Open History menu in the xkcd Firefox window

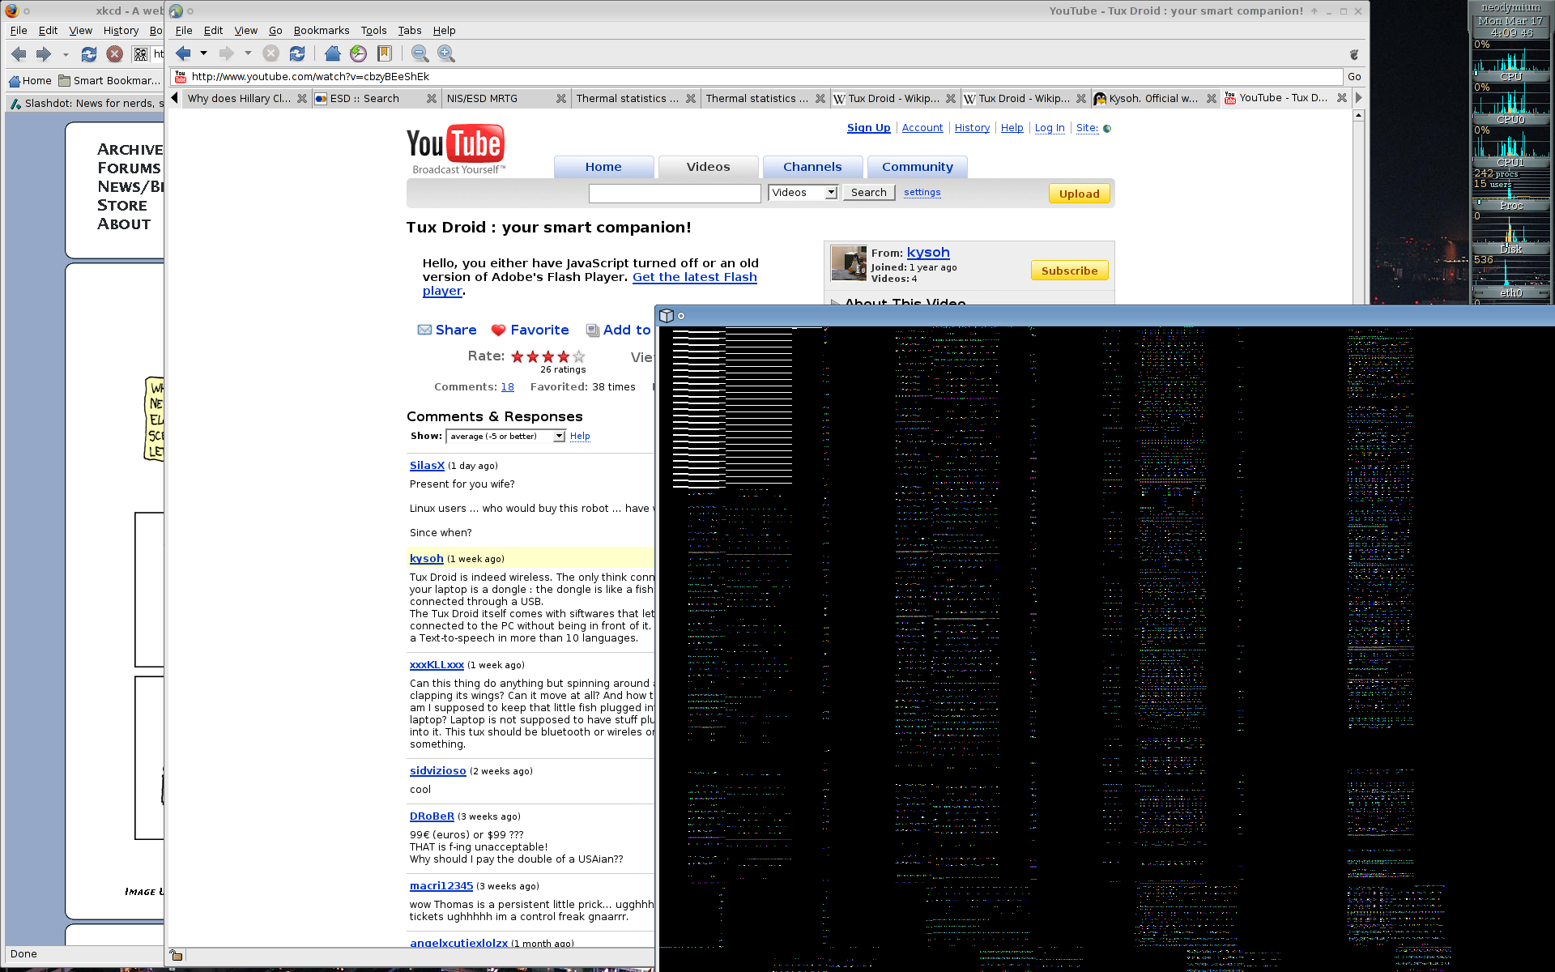[121, 30]
